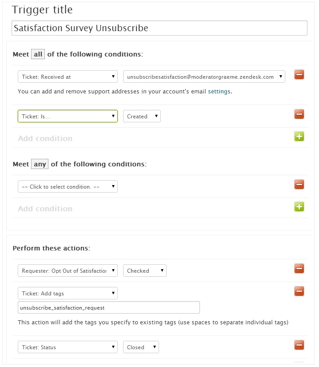Remove the empty 'any' condition row
The width and height of the screenshot is (319, 367).
(x=299, y=185)
